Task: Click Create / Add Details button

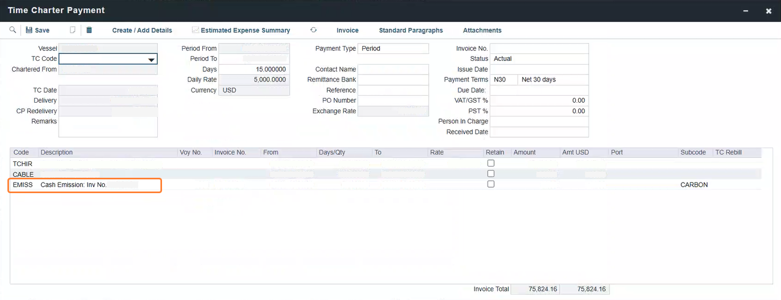Action: [x=142, y=30]
